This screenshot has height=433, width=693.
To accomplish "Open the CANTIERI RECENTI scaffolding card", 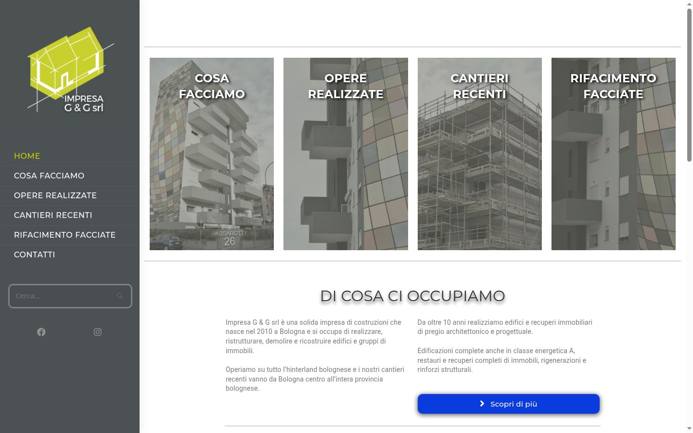I will (x=480, y=154).
